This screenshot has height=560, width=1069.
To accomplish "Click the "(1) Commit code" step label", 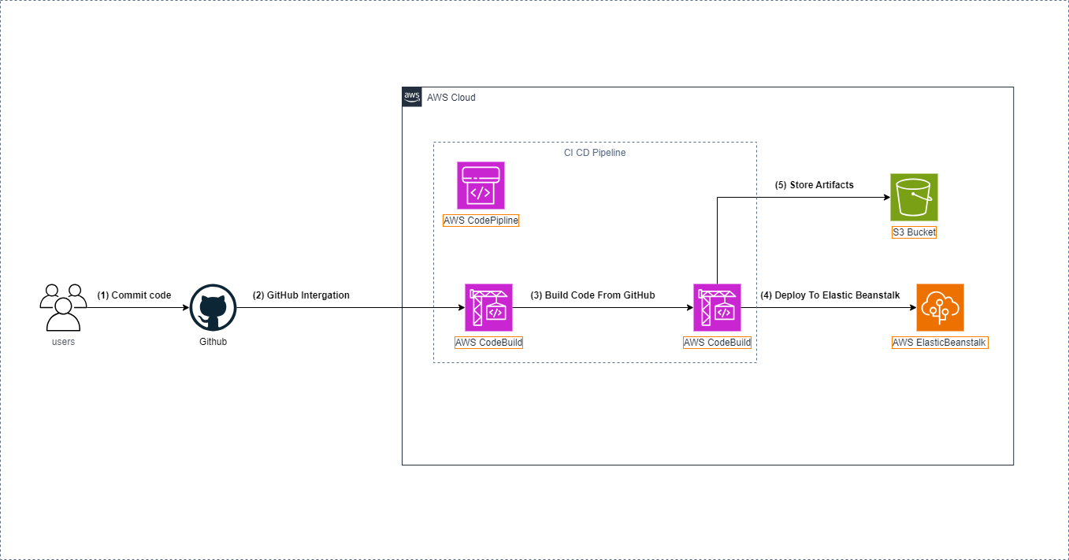I will point(134,295).
